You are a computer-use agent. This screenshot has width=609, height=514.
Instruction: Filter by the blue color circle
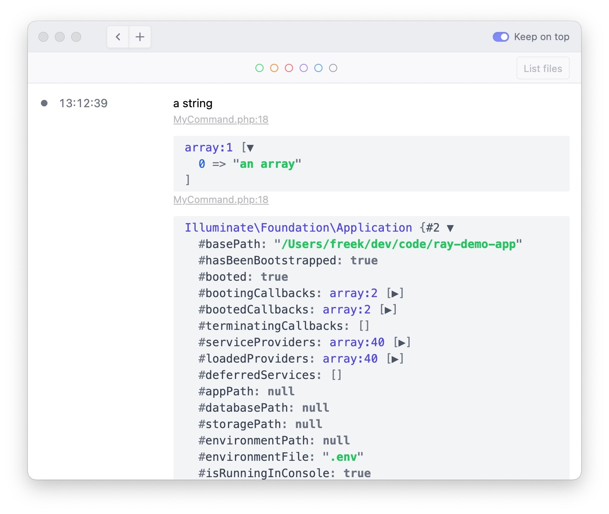pos(318,68)
